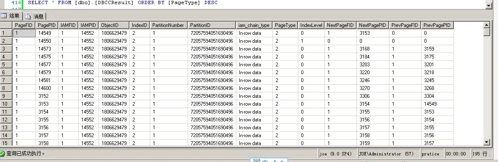Select row 10 via its row header
Viewport: 498px width, 162px height.
(x=6, y=104)
